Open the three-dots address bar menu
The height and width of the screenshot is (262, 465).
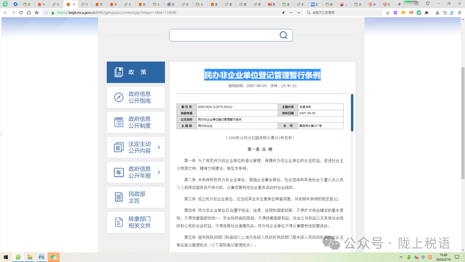point(291,12)
